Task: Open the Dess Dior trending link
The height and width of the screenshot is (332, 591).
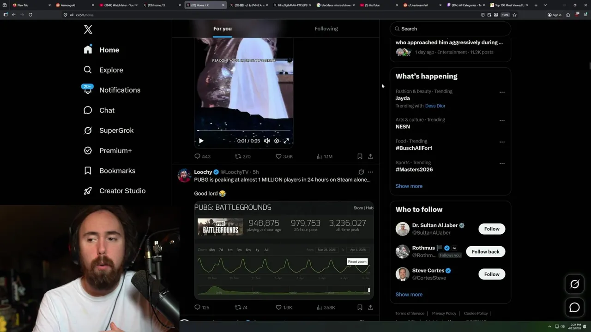Action: tap(435, 106)
